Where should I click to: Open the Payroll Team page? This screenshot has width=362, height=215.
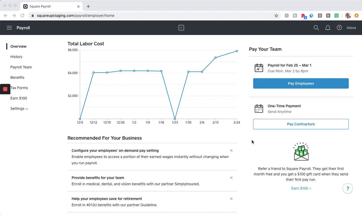(x=21, y=67)
